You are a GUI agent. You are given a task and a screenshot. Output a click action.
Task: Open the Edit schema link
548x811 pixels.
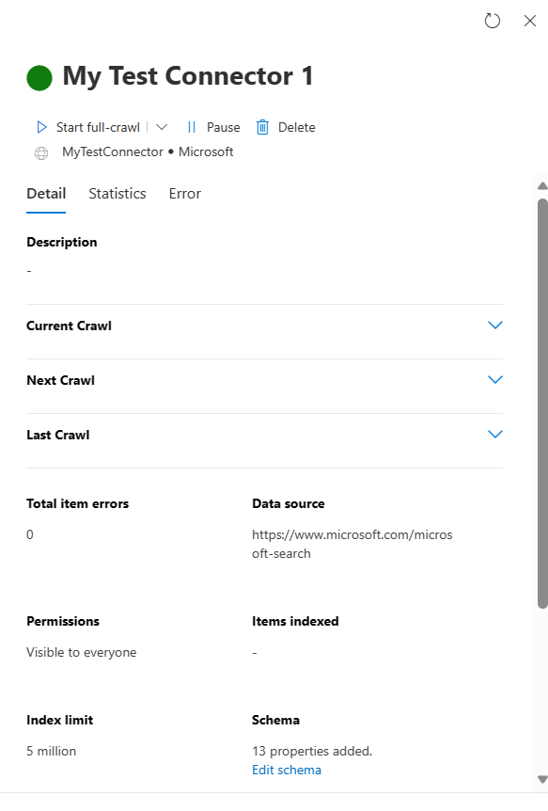(x=287, y=771)
